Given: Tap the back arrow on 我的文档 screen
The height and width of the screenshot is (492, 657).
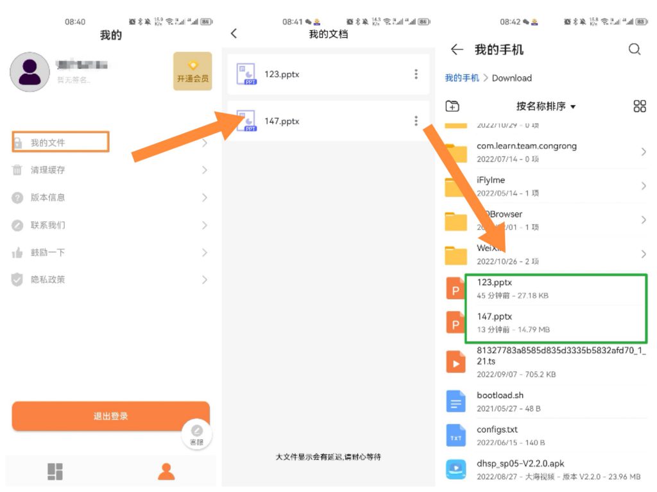Looking at the screenshot, I should (x=234, y=33).
